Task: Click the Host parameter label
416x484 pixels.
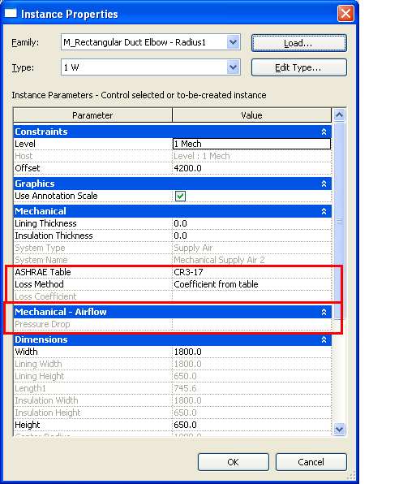Action: tap(24, 156)
